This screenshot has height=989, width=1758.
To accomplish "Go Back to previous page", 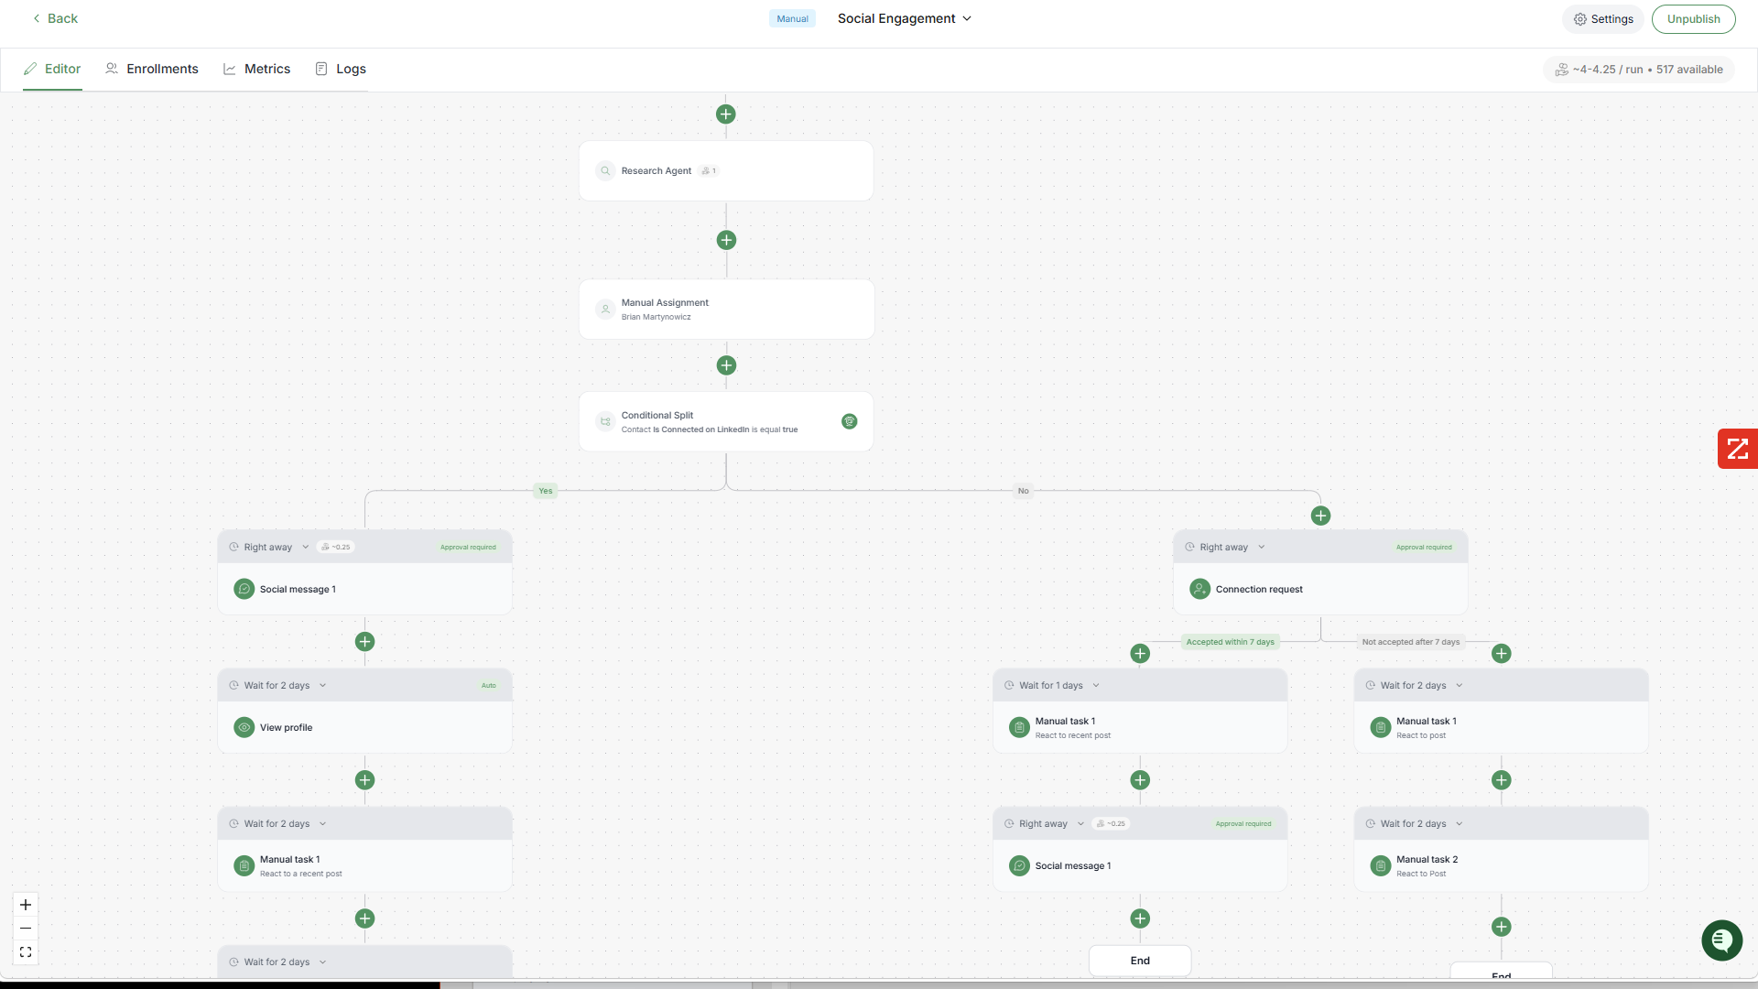I will [55, 18].
